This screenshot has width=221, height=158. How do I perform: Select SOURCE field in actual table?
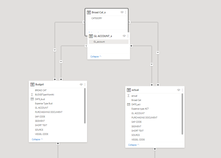[136, 135]
